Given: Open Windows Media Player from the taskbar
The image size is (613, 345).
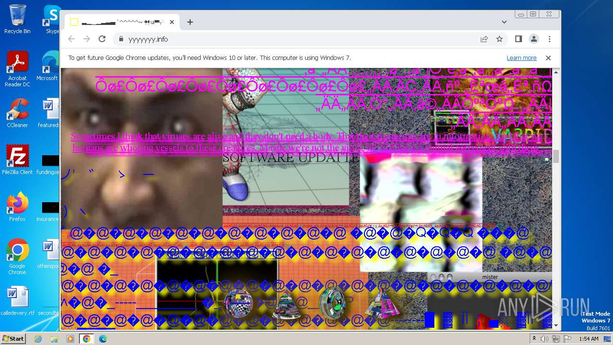Looking at the screenshot, I should (x=70, y=339).
